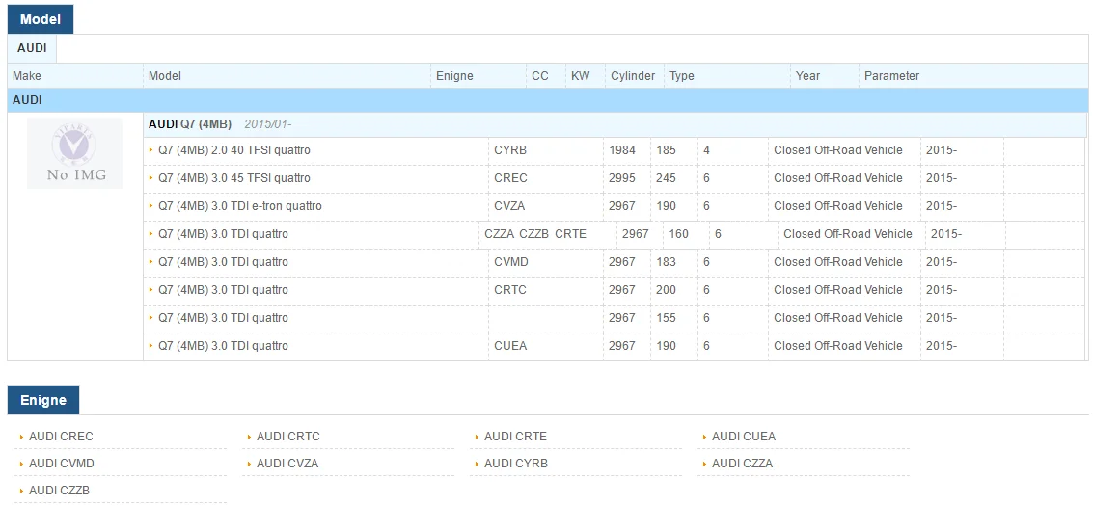
Task: Click the Enigne column header
Action: pyautogui.click(x=478, y=76)
